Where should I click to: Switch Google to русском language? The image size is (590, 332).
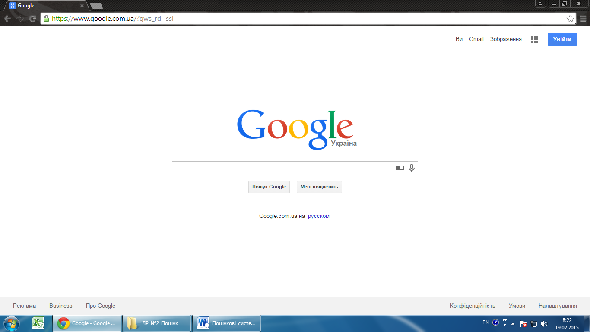(x=319, y=216)
